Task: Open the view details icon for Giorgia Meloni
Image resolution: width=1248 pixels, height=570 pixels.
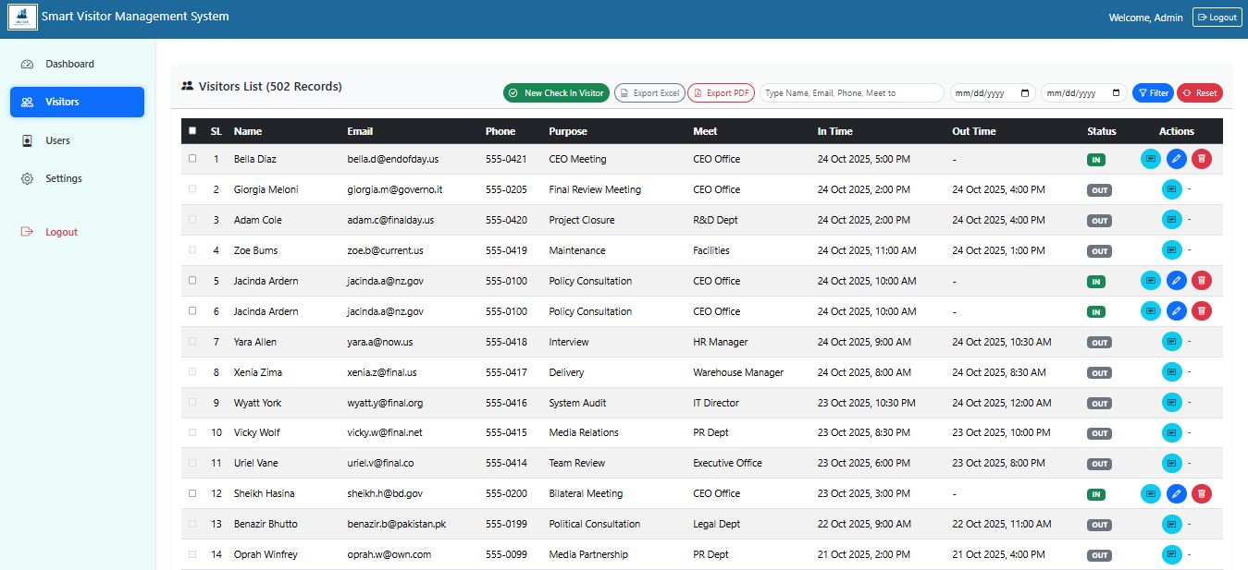Action: point(1171,189)
